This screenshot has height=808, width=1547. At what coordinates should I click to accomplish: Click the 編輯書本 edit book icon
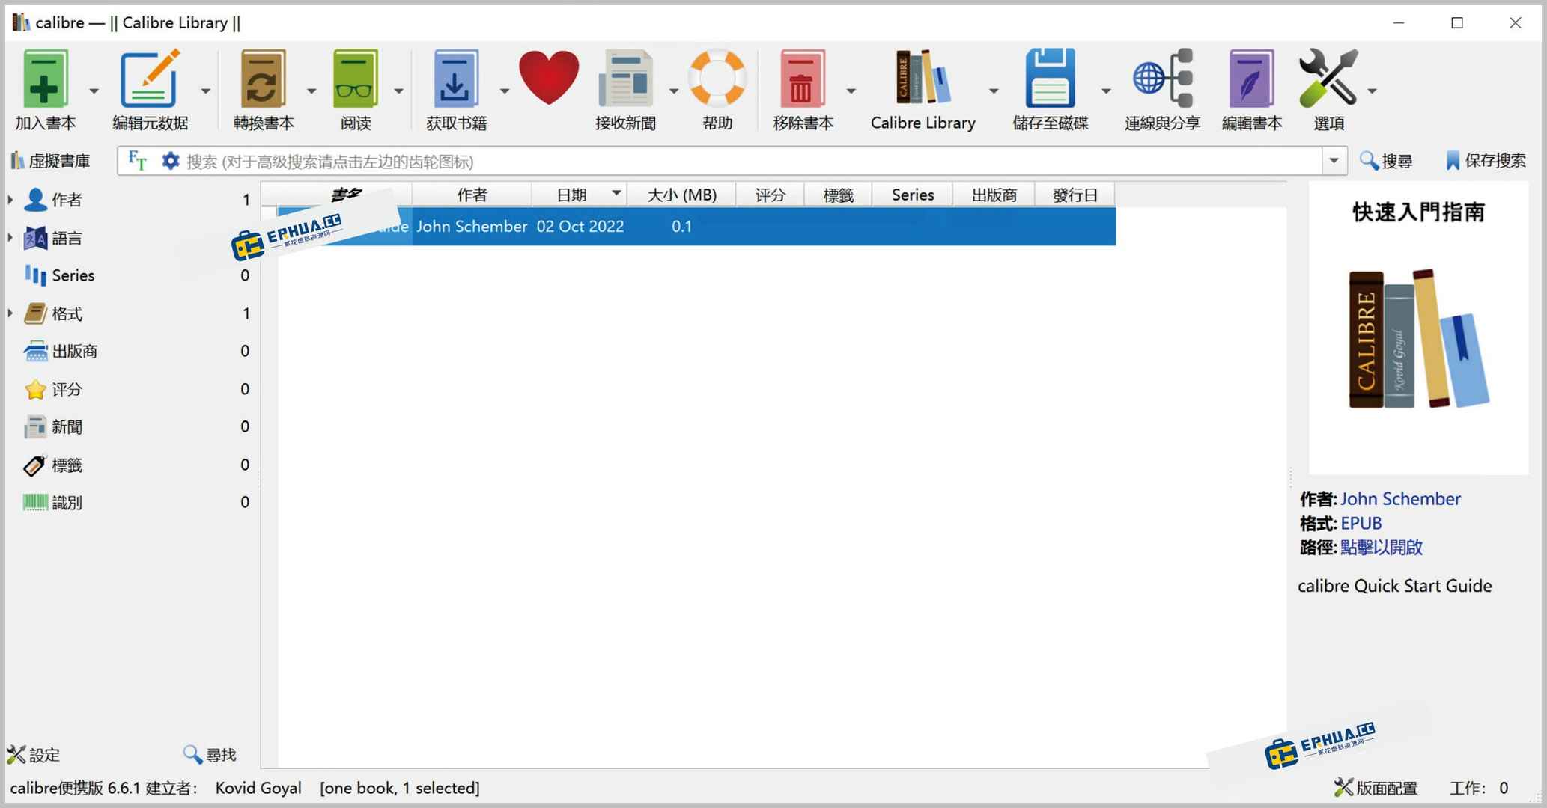coord(1251,80)
